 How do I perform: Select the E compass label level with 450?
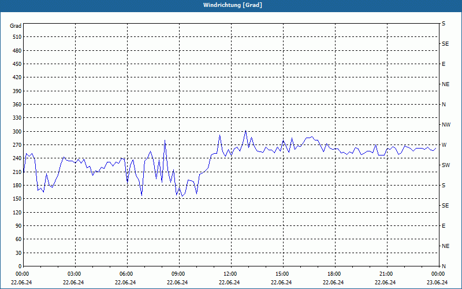[444, 64]
